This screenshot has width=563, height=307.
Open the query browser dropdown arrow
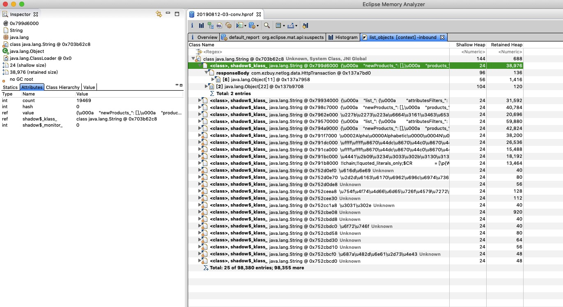click(257, 26)
